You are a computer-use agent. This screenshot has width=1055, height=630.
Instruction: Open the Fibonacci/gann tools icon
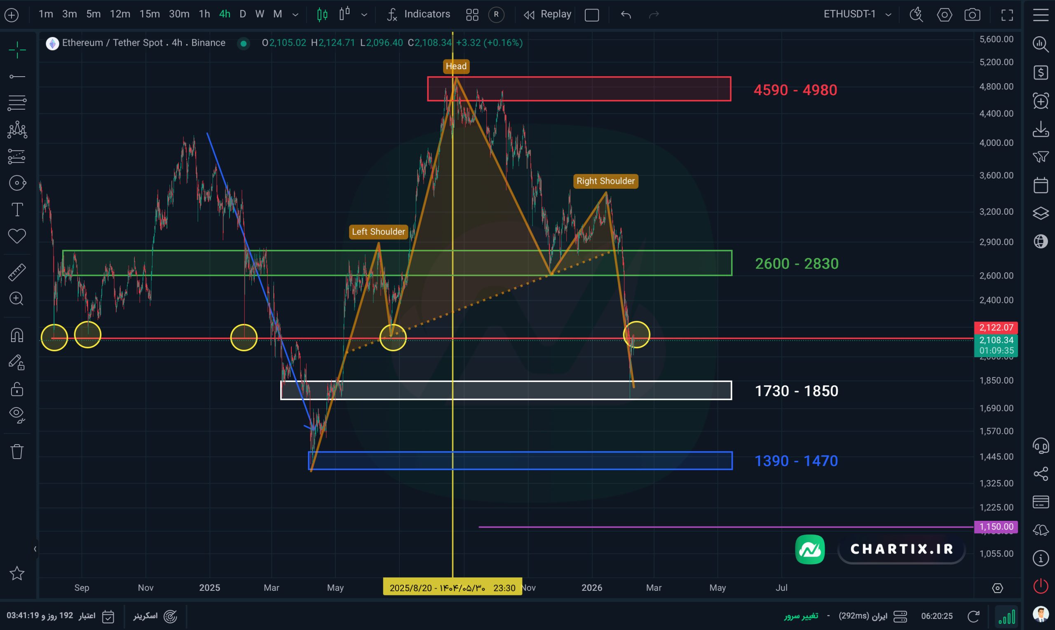coord(17,102)
